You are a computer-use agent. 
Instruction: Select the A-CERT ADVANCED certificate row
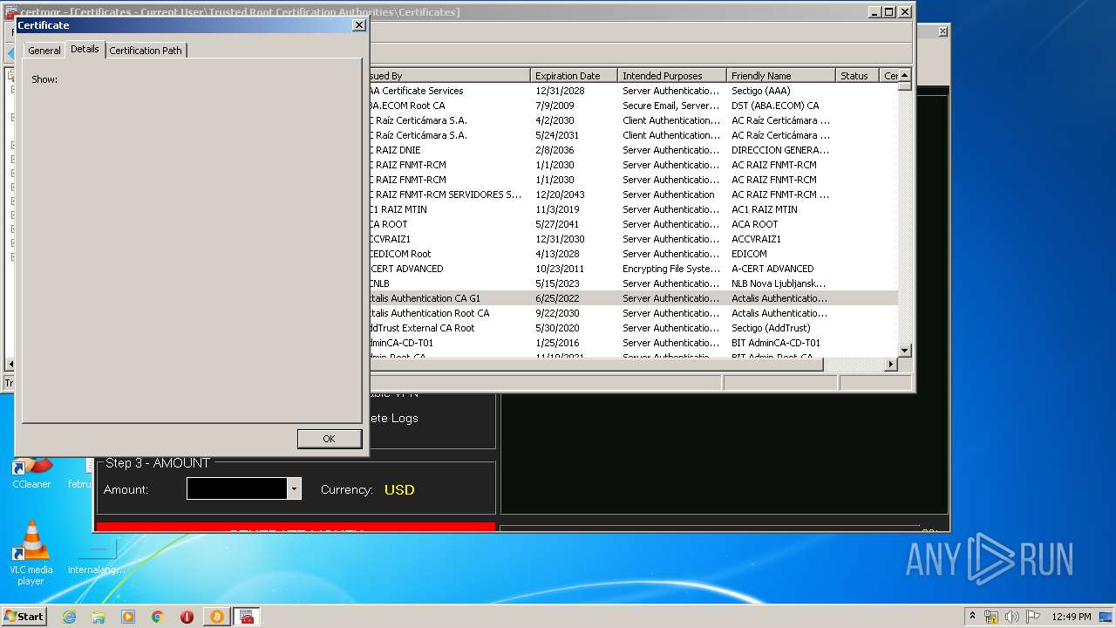click(632, 269)
